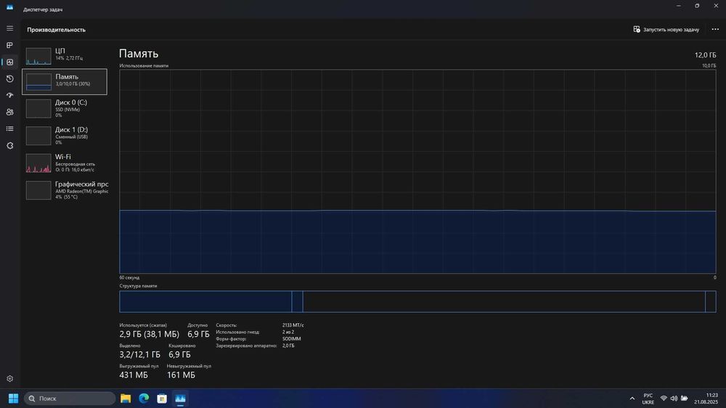The height and width of the screenshot is (408, 726).
Task: Open the Wi-Fi network tray icon
Action: click(664, 399)
